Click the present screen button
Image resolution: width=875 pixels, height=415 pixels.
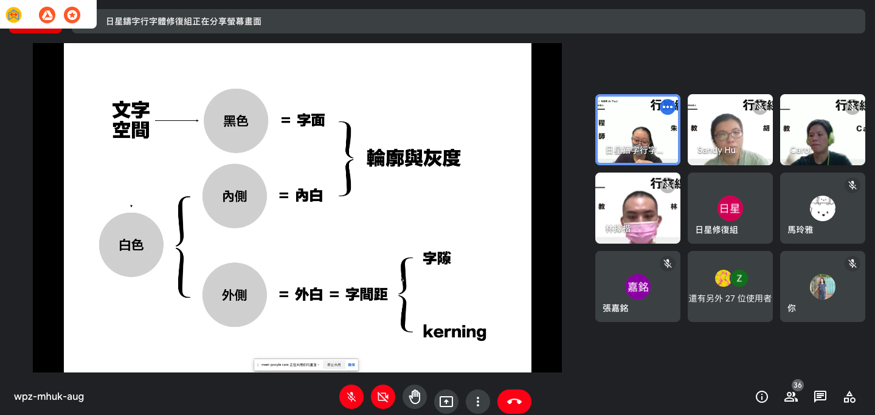(x=446, y=402)
